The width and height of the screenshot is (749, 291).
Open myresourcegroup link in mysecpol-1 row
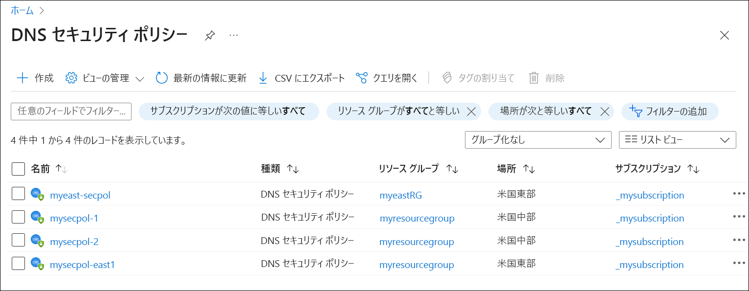417,219
